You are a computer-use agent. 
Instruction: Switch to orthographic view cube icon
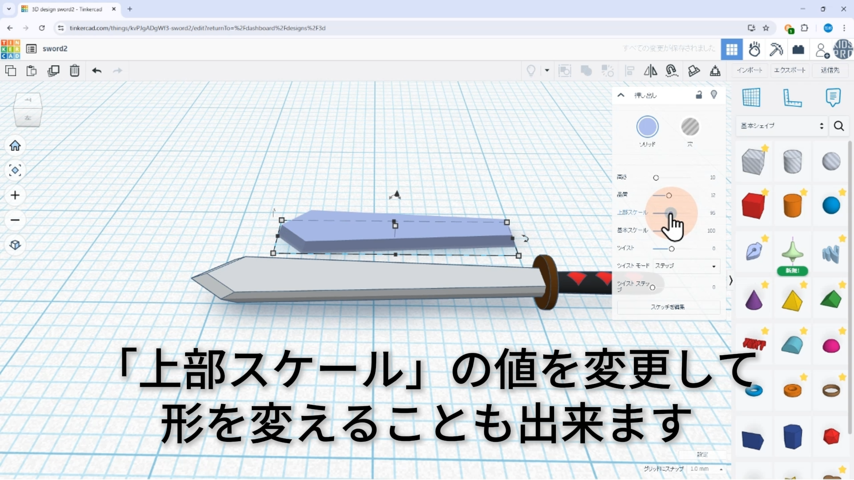[15, 245]
